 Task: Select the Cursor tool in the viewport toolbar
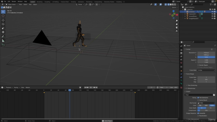click(3, 16)
